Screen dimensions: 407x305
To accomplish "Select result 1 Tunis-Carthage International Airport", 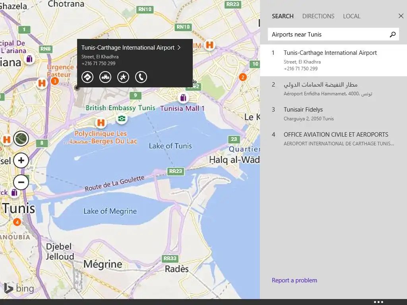I will point(333,60).
